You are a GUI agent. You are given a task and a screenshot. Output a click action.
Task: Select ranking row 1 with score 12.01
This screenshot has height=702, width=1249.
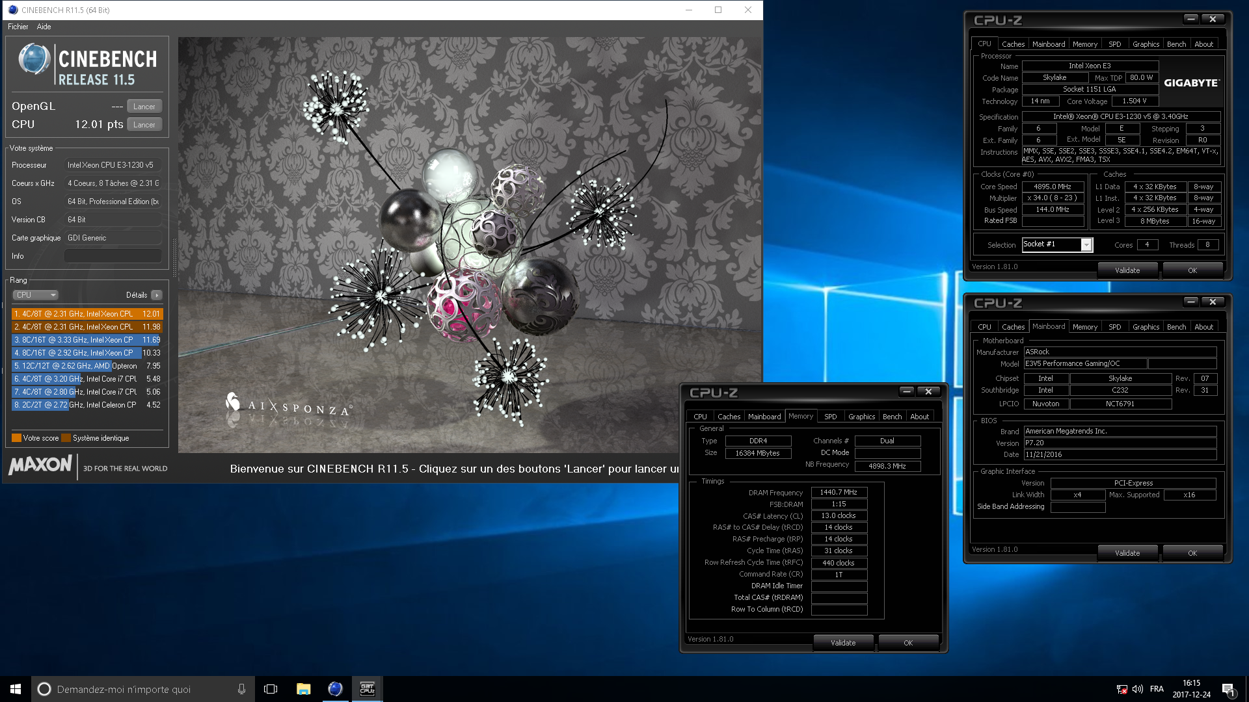[x=87, y=314]
